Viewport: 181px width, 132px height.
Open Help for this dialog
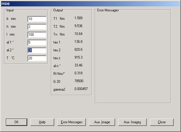42,122
